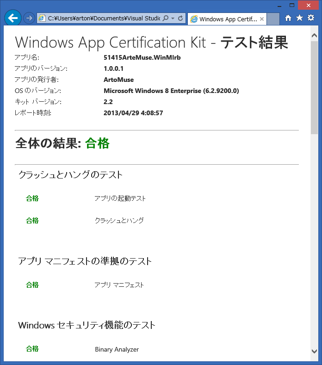Click the アプリ マニフェスト test row text
The image size is (322, 365).
[x=119, y=285]
